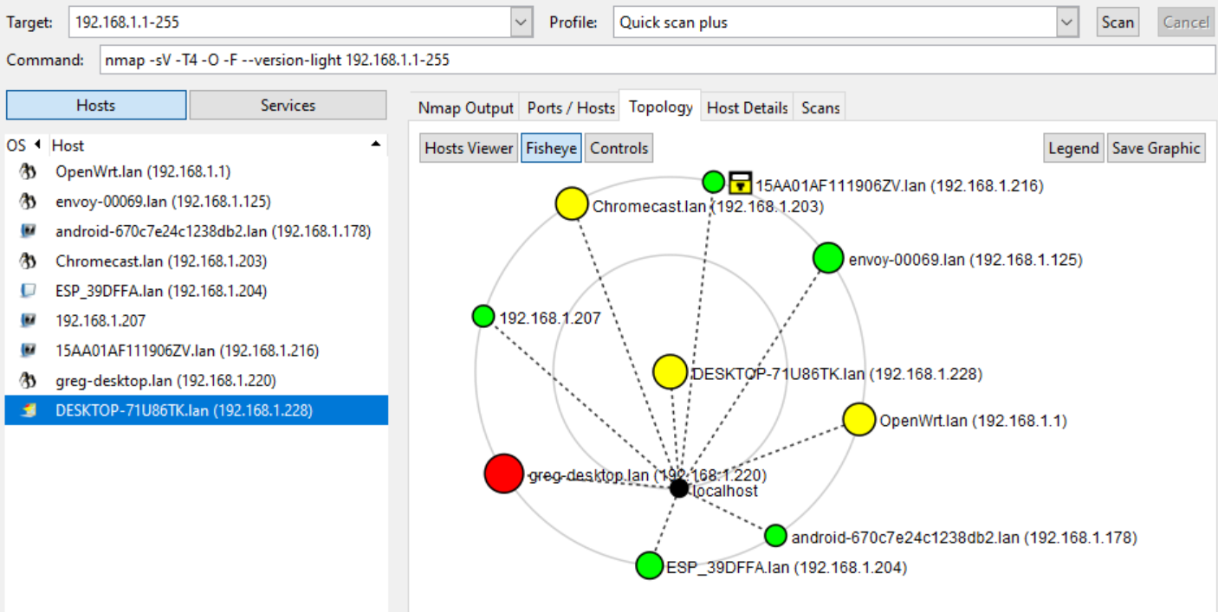Open the Target history dropdown
Image resolution: width=1218 pixels, height=612 pixels.
521,22
